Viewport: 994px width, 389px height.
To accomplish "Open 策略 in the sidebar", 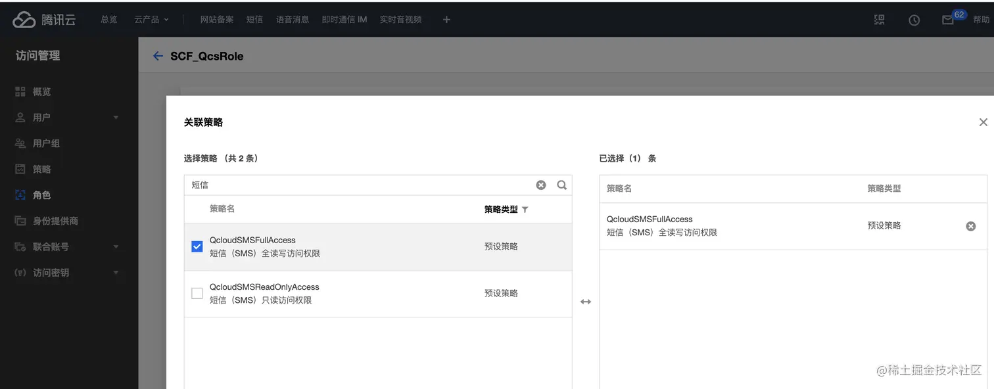I will tap(42, 169).
